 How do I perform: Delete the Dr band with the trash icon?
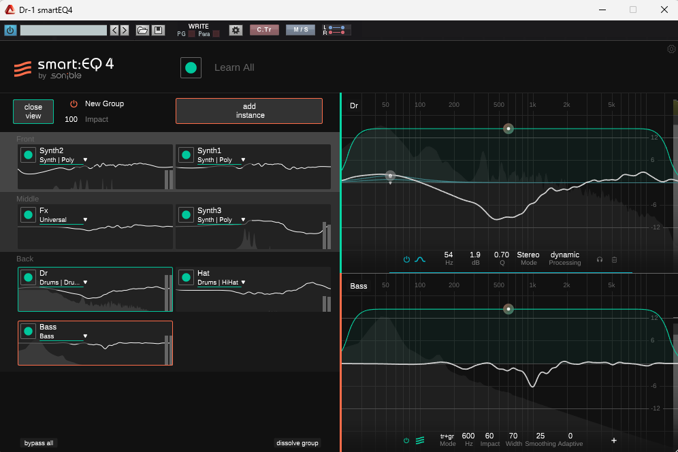pyautogui.click(x=615, y=259)
